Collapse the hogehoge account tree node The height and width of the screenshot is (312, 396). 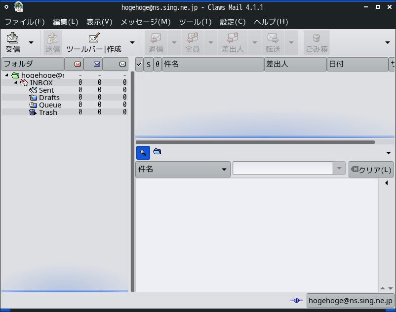(7, 75)
